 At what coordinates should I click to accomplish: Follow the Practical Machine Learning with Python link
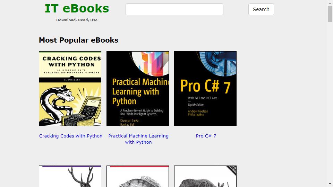click(138, 139)
